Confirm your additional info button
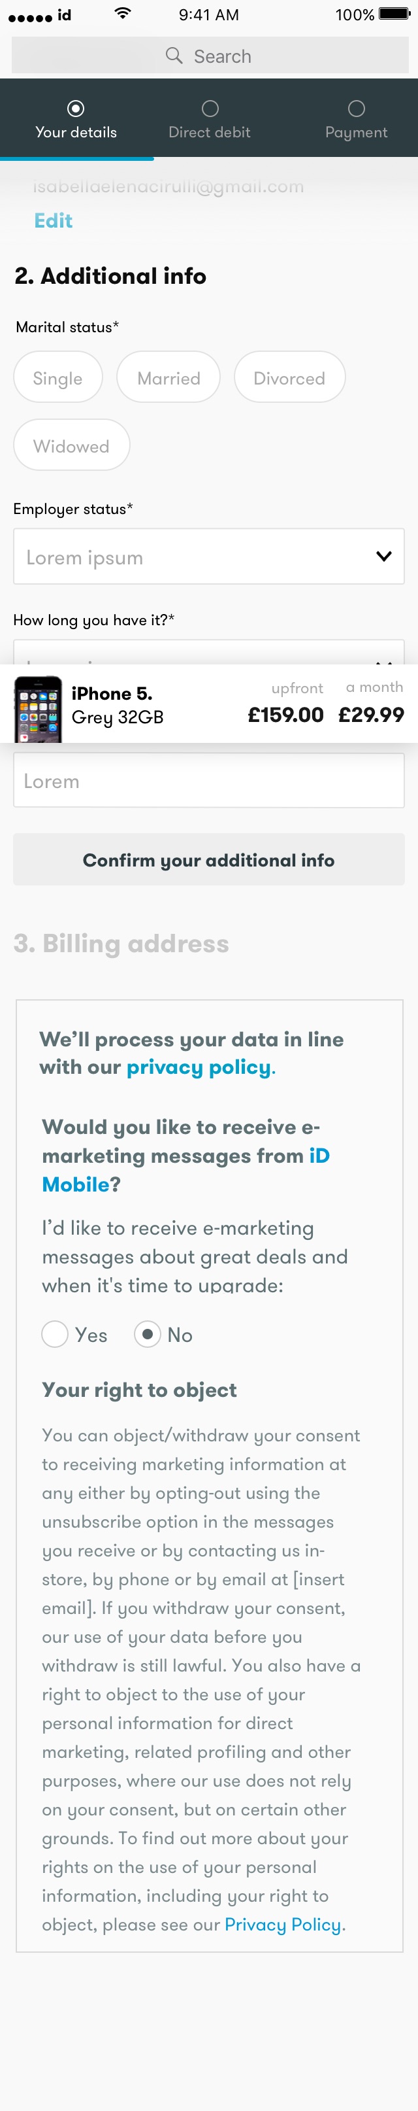418x2111 pixels. [208, 860]
